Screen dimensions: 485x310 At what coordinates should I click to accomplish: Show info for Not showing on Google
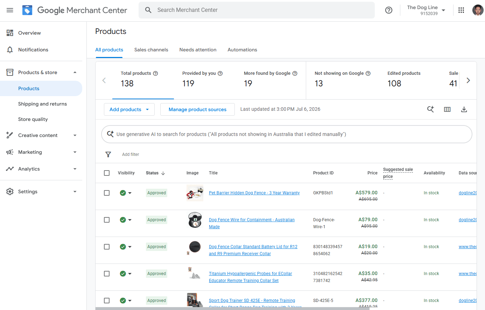pyautogui.click(x=368, y=73)
